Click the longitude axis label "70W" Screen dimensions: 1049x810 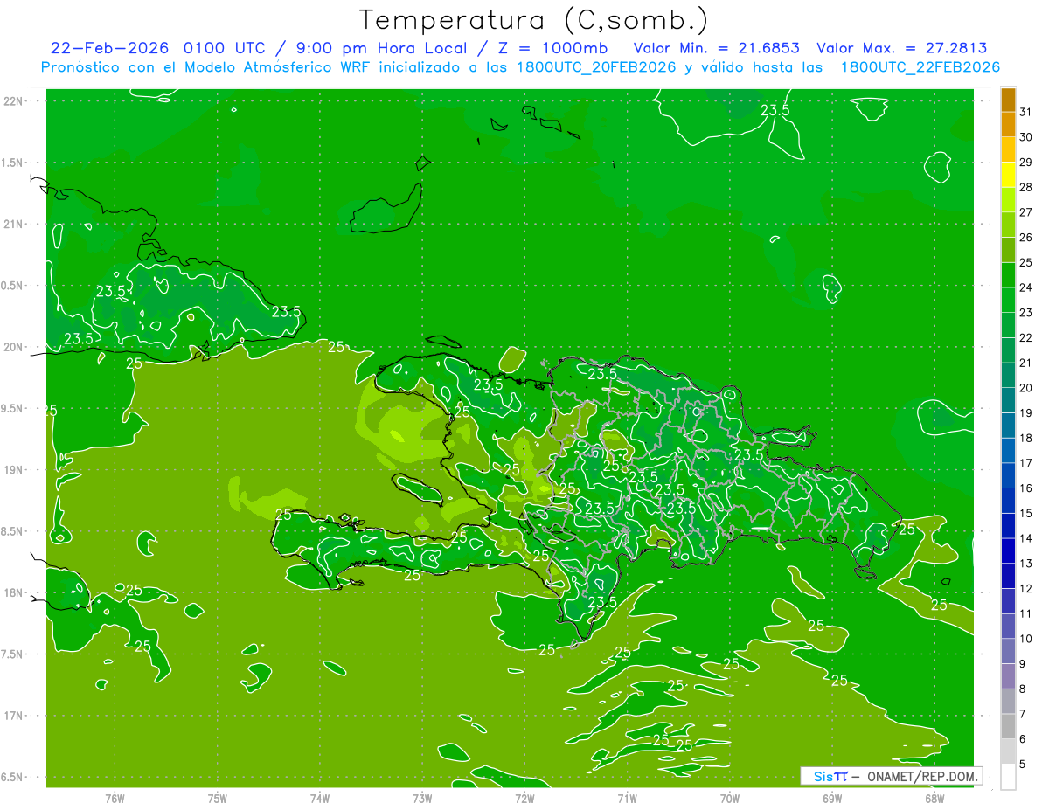(730, 798)
